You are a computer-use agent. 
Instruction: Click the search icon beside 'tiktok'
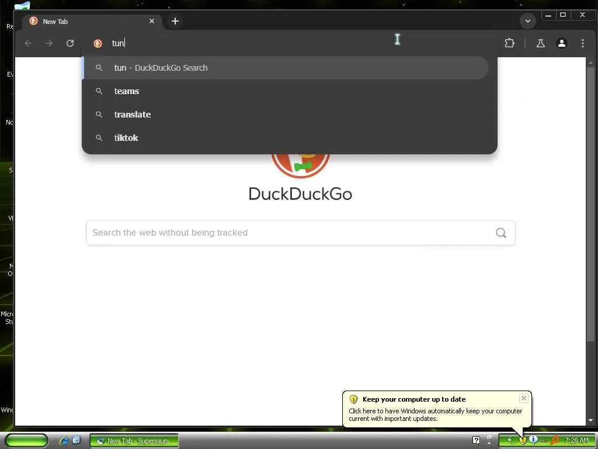point(99,137)
